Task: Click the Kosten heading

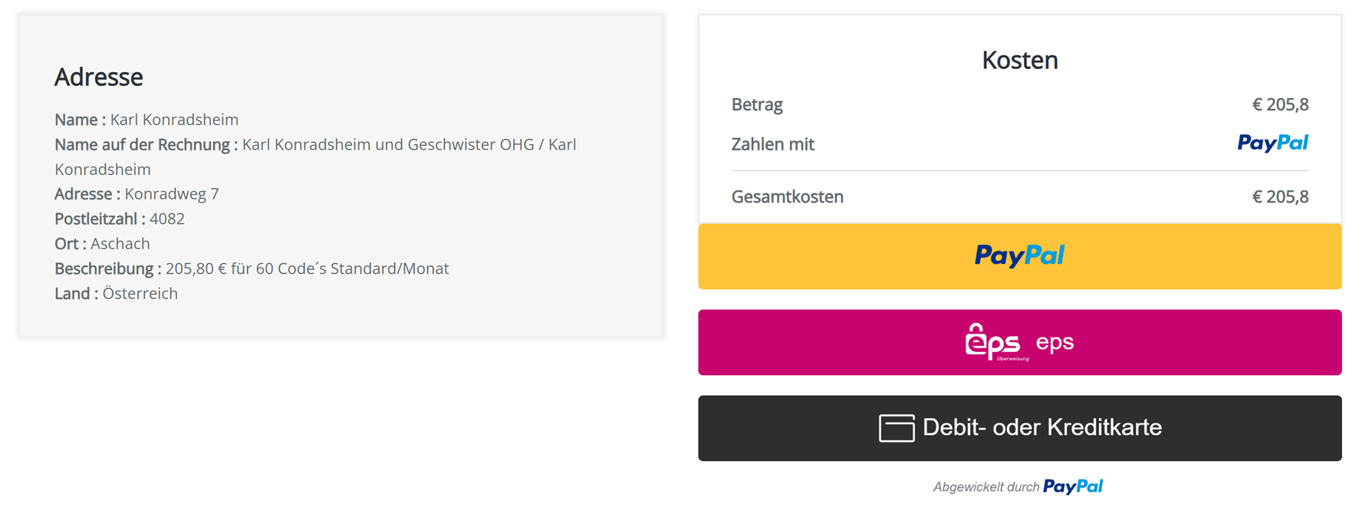Action: click(x=1019, y=60)
